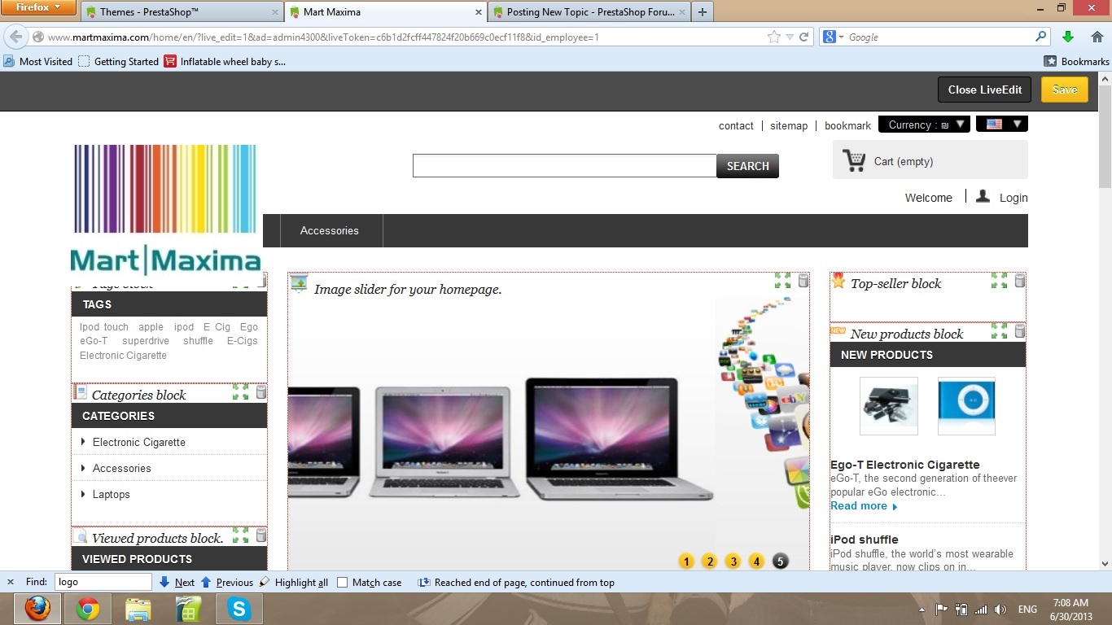Click Previous in the find bar
1112x625 pixels.
[x=227, y=583]
